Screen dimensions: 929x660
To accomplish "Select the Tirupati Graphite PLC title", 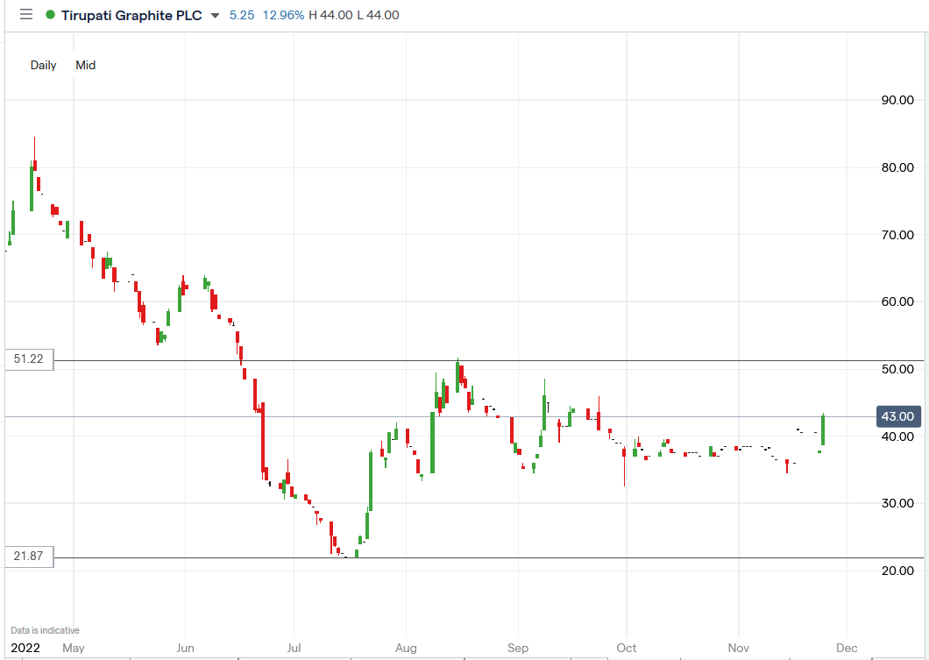I will click(131, 16).
